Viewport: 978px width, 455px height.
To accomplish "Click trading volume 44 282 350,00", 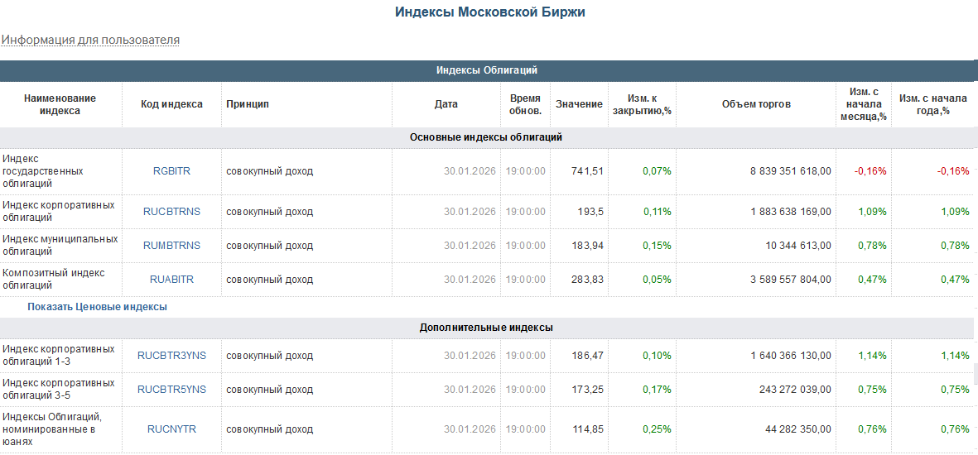I will pos(797,429).
